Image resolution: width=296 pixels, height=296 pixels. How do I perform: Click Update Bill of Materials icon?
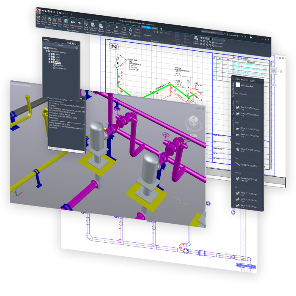click(x=93, y=27)
